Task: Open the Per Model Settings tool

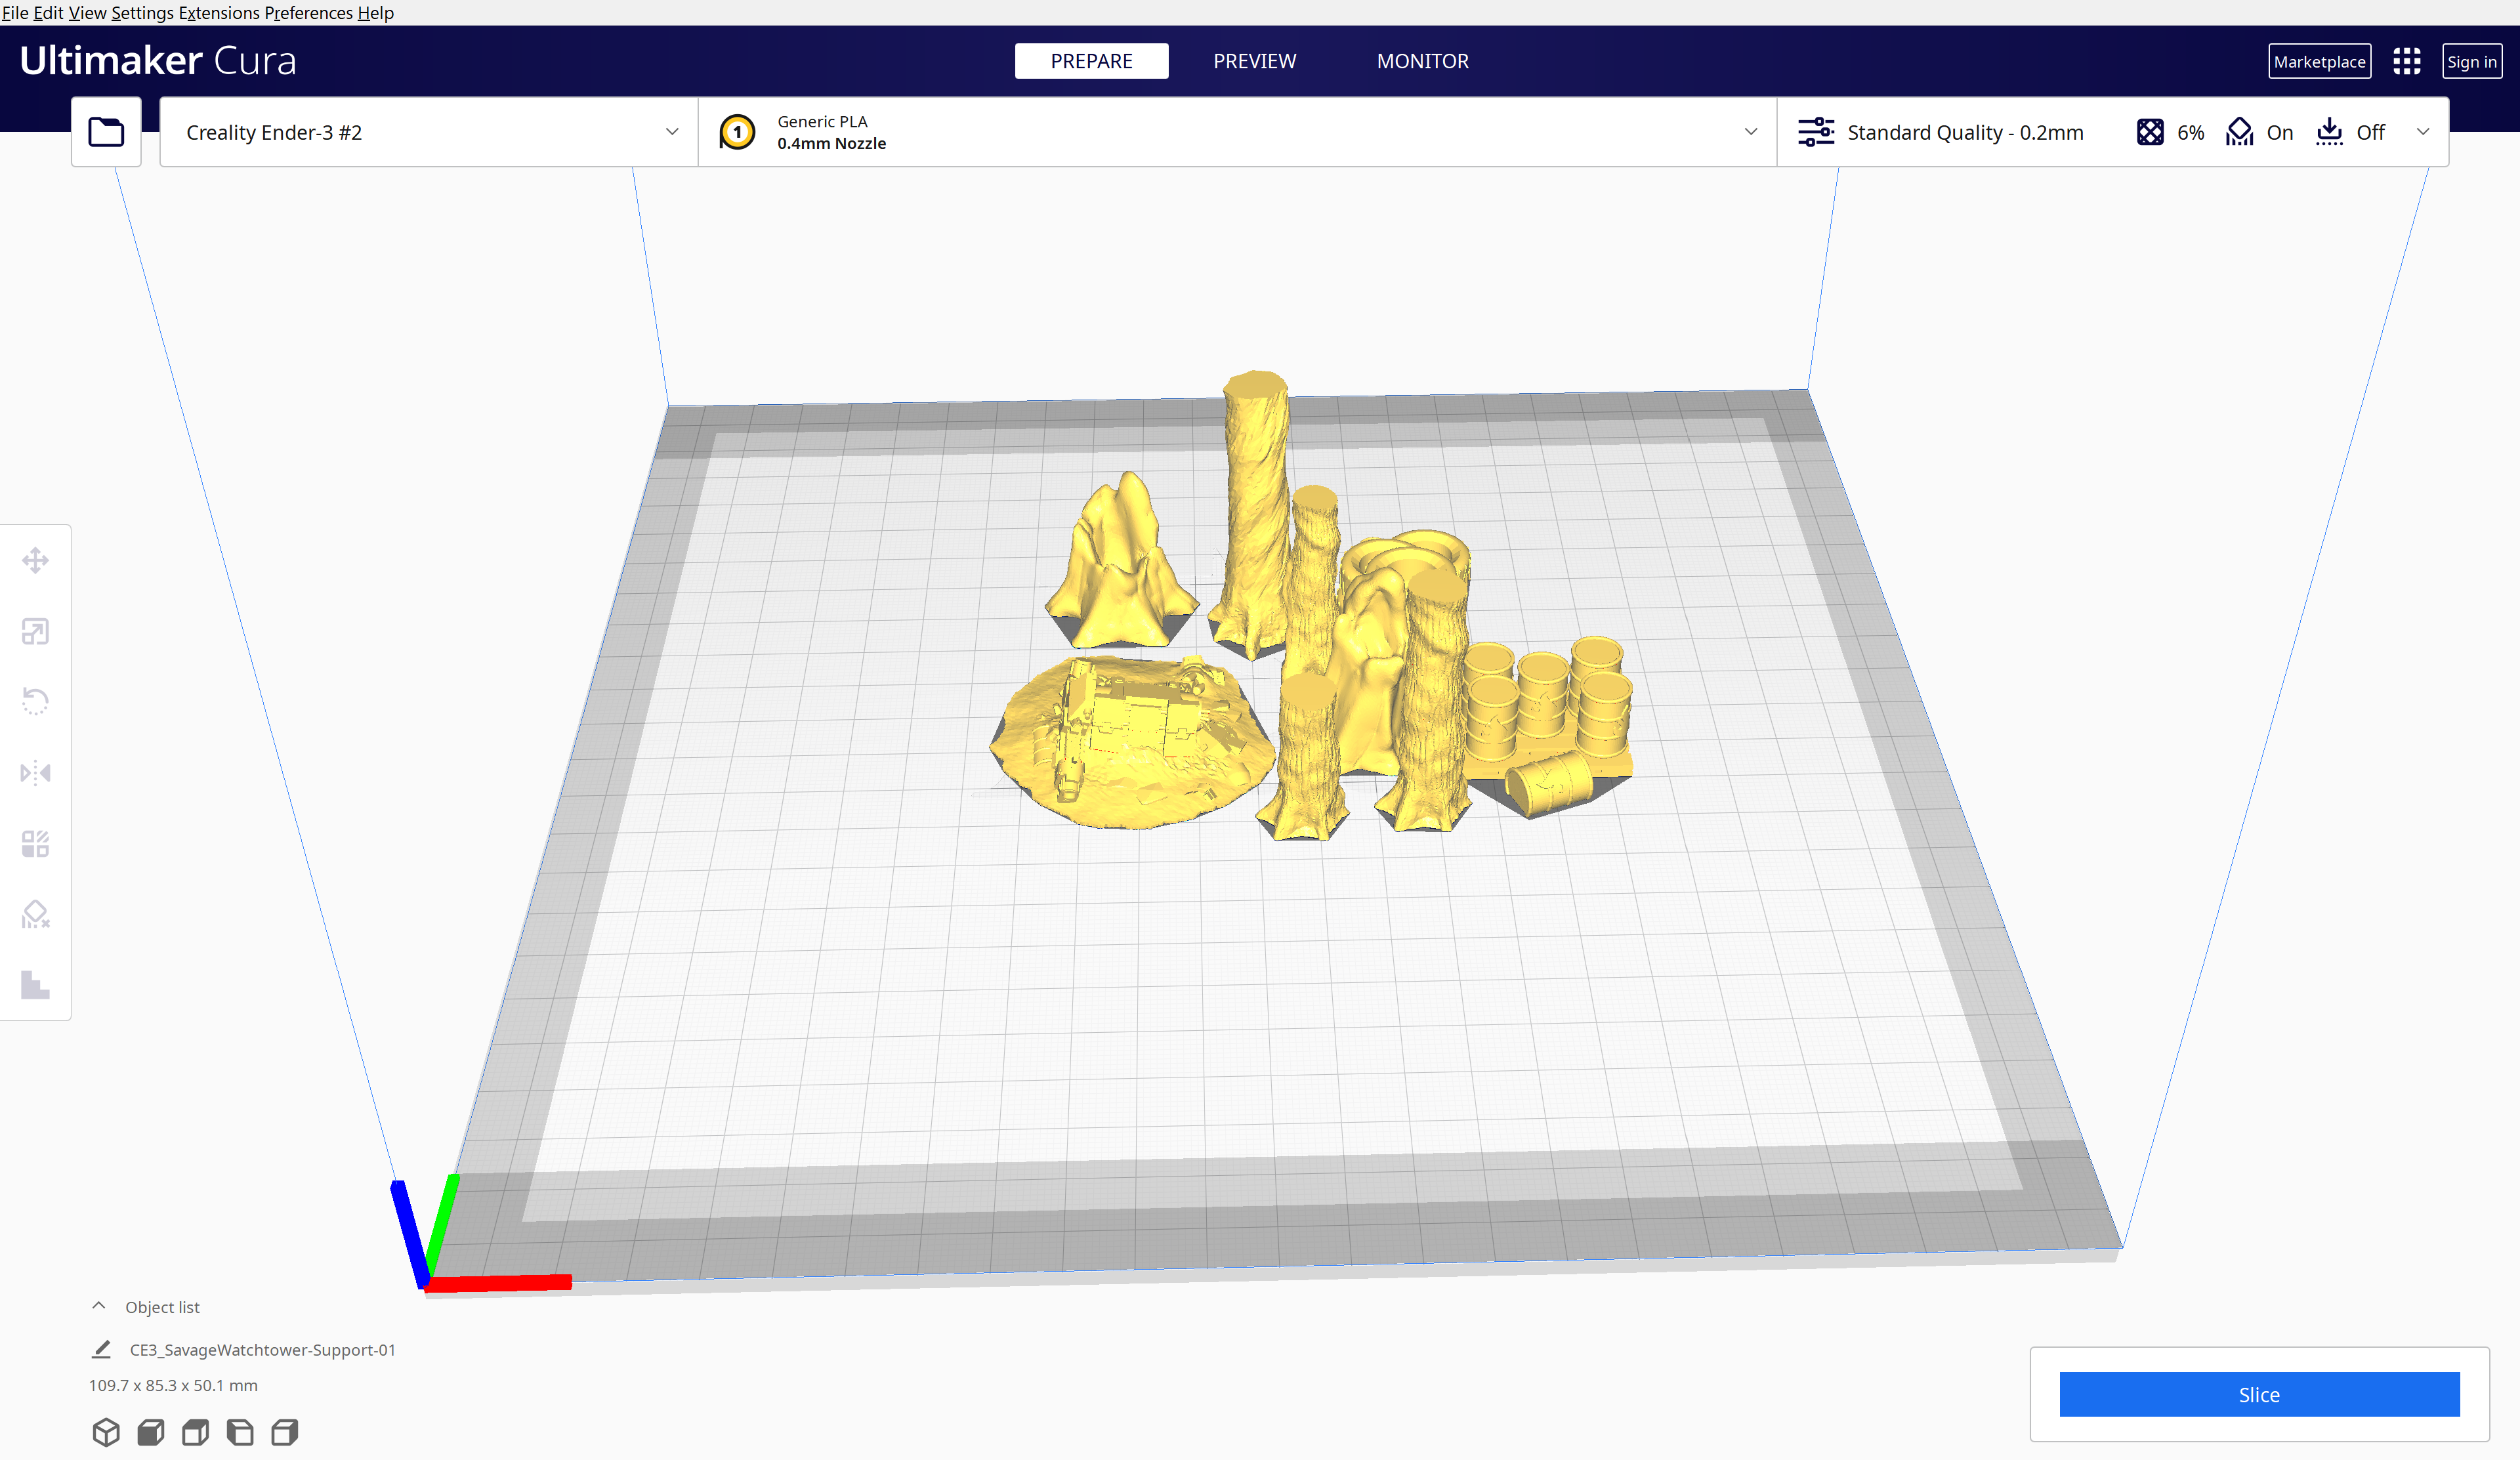Action: (x=35, y=843)
